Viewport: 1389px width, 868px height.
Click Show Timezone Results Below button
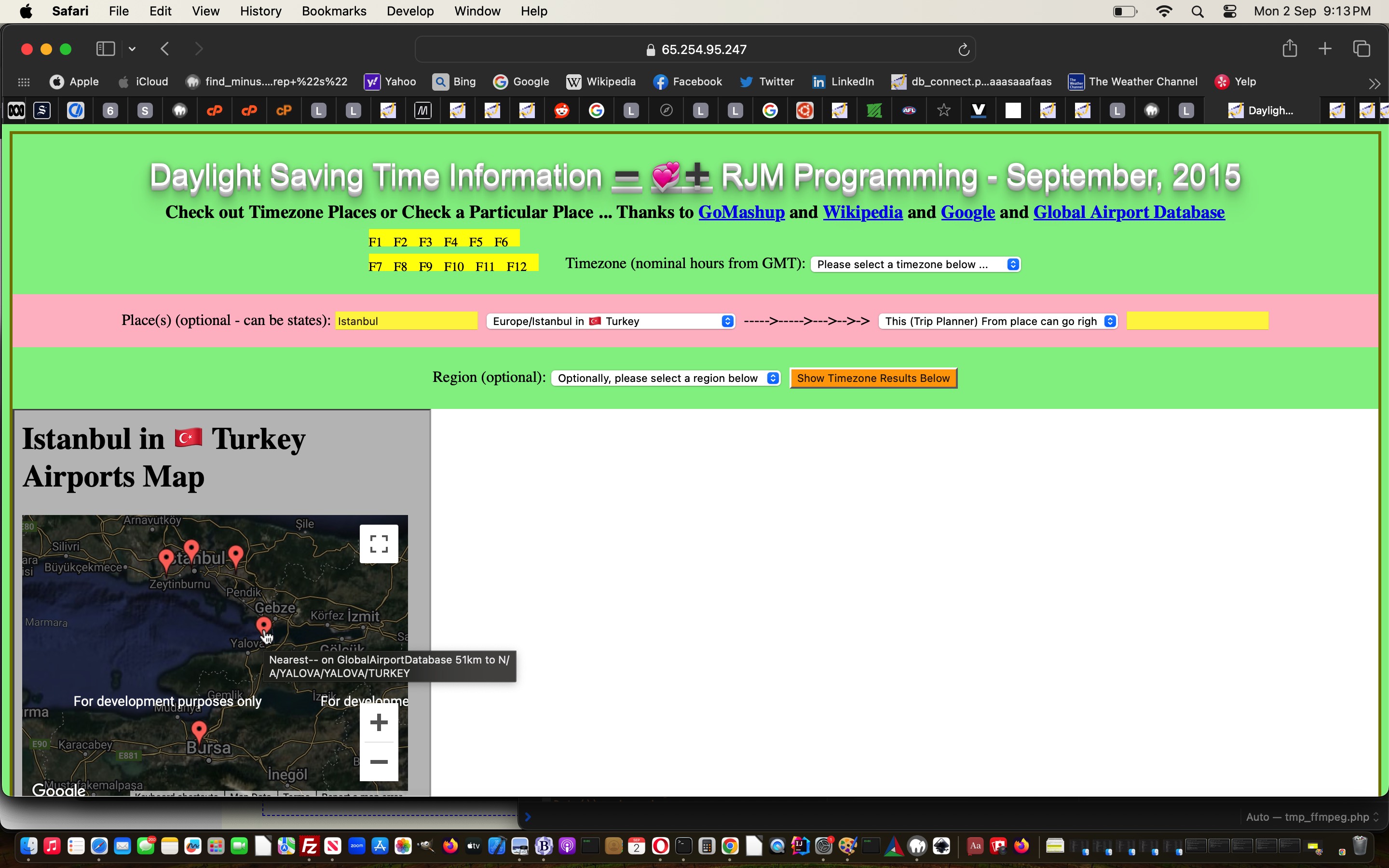(873, 379)
